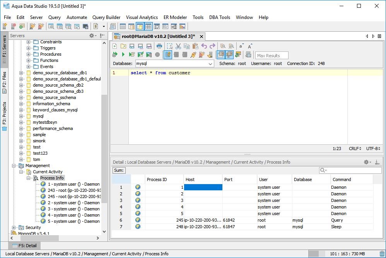
Task: Collapse the Current Activity node
Action: [x=21, y=172]
